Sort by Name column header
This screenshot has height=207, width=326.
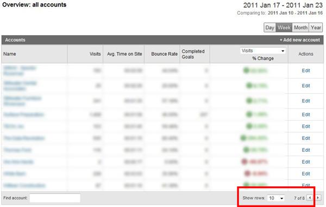10,54
